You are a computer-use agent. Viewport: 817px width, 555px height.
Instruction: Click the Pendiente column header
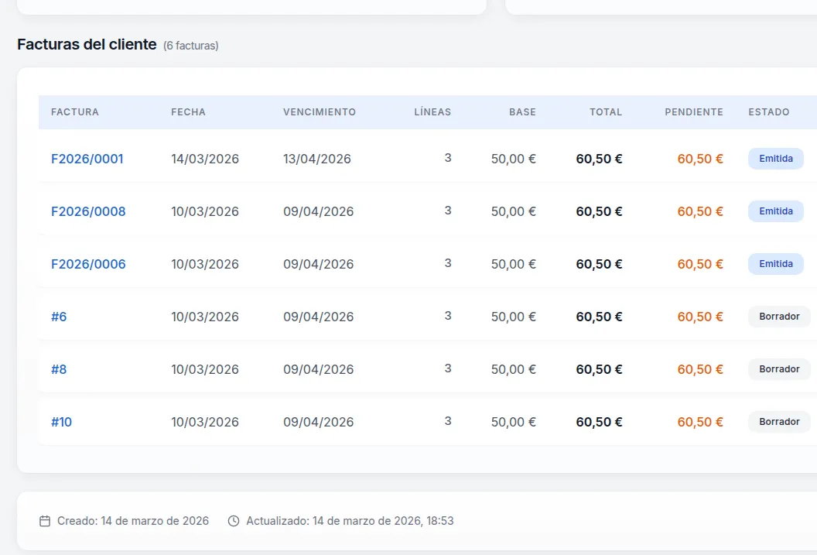[x=693, y=112]
